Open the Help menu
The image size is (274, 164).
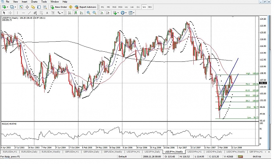65,2
